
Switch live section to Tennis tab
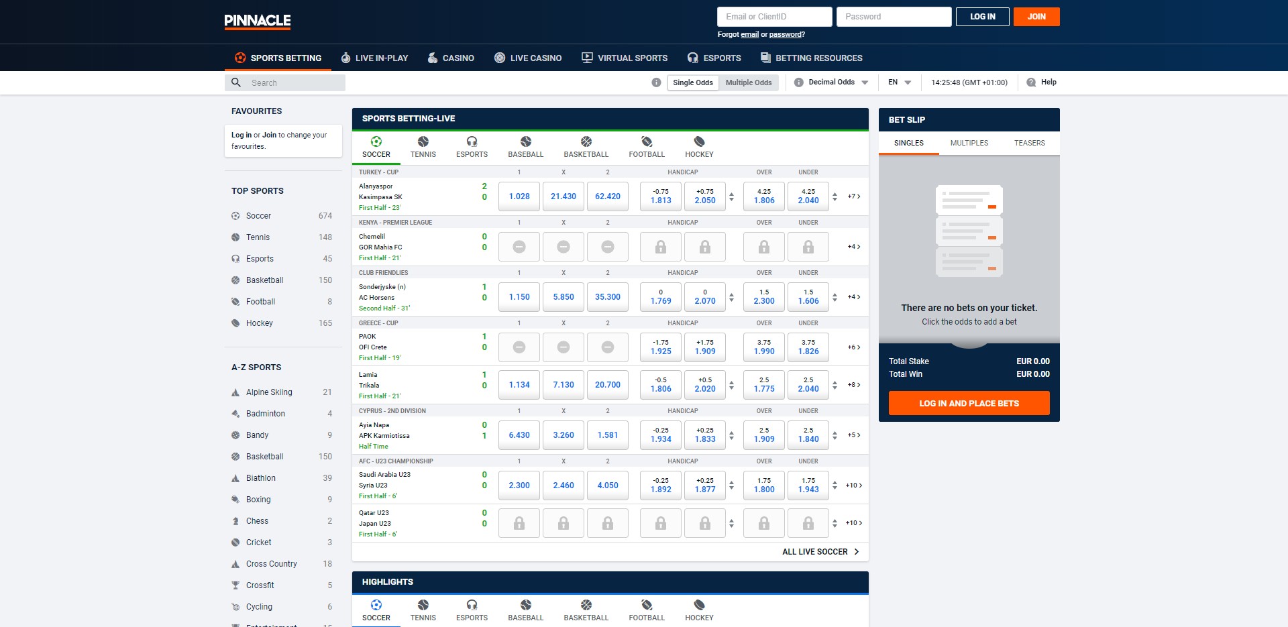click(x=423, y=148)
